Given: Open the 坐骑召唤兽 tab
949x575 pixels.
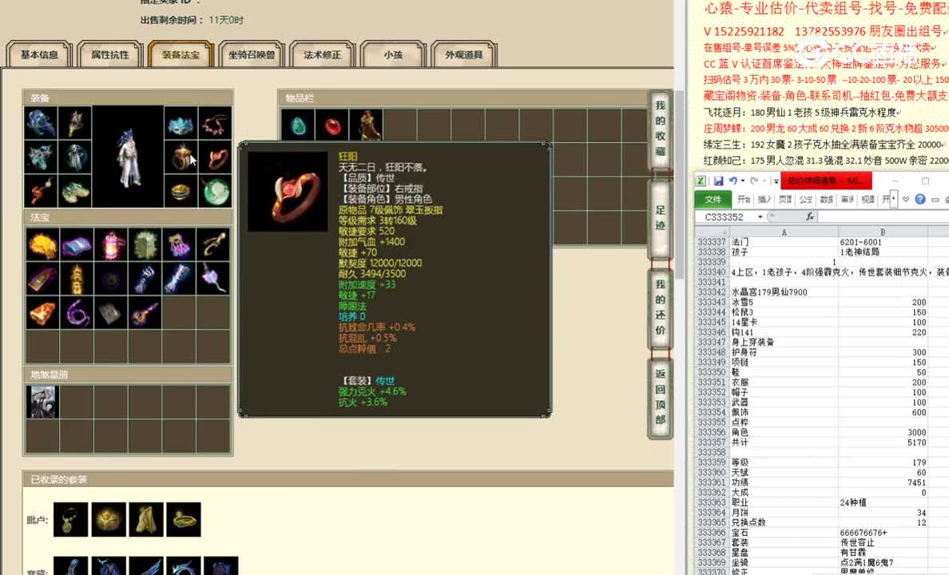Looking at the screenshot, I should [252, 55].
